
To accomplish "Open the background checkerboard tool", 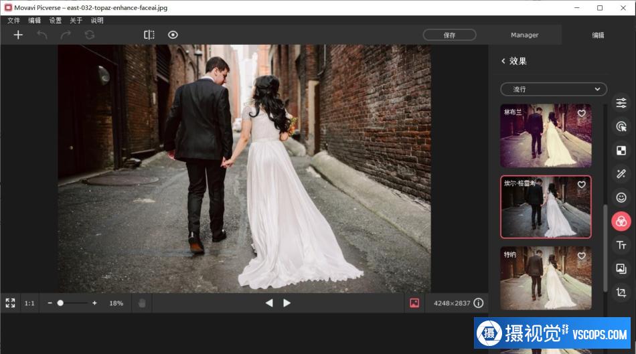I will pyautogui.click(x=621, y=151).
